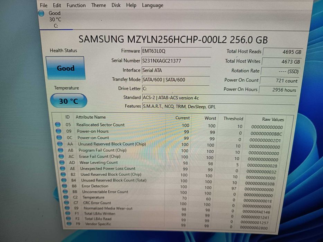
Task: Click status icon for Reallocated Sector Count
Action: coord(58,124)
